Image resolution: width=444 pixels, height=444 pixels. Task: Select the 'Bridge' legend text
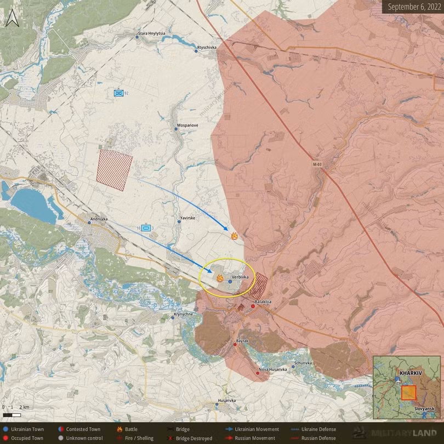183,429
